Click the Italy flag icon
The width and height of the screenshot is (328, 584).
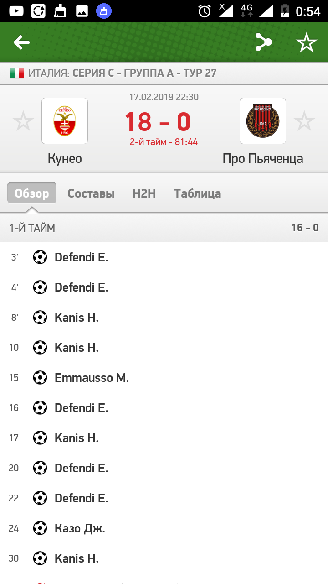17,73
